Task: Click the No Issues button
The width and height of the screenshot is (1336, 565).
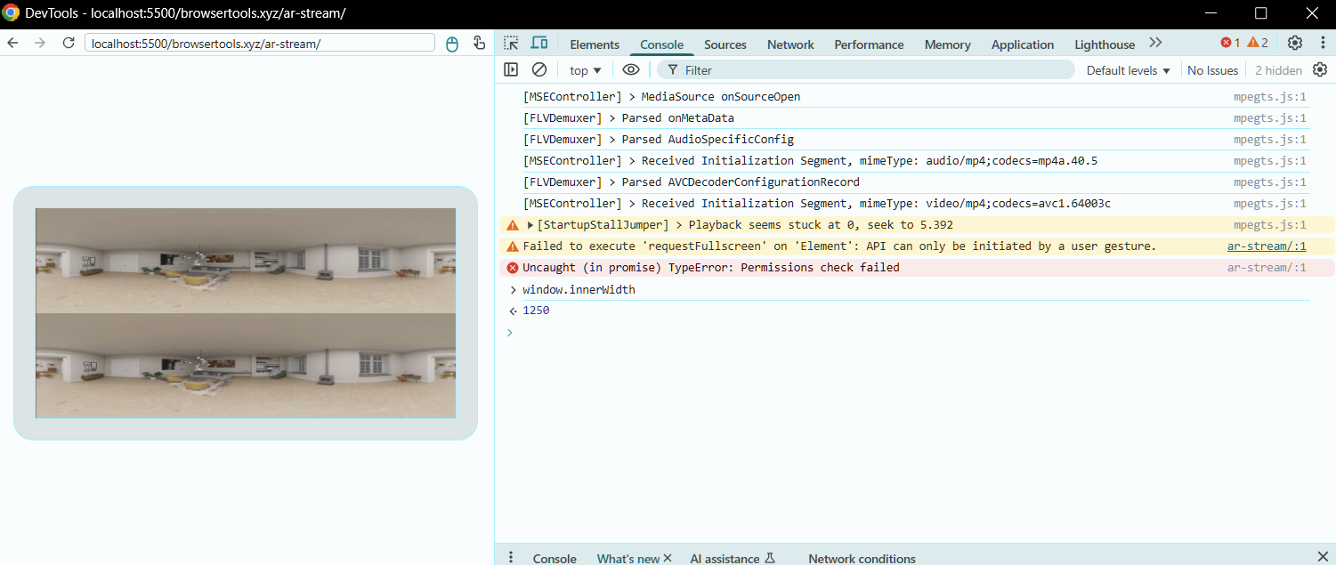Action: (x=1212, y=70)
